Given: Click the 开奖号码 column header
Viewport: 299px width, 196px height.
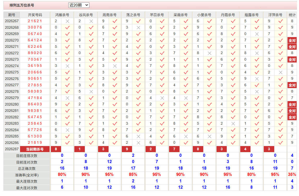Looking at the screenshot, I should [x=35, y=15].
